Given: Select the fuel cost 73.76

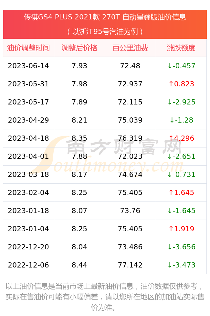Looking at the screenshot, I should (x=130, y=211).
